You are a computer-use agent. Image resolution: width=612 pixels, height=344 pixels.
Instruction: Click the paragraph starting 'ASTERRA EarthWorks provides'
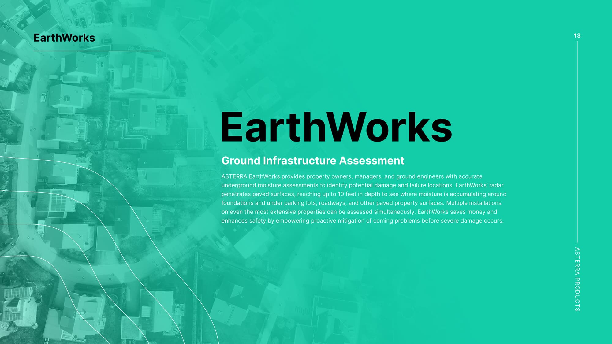[364, 198]
